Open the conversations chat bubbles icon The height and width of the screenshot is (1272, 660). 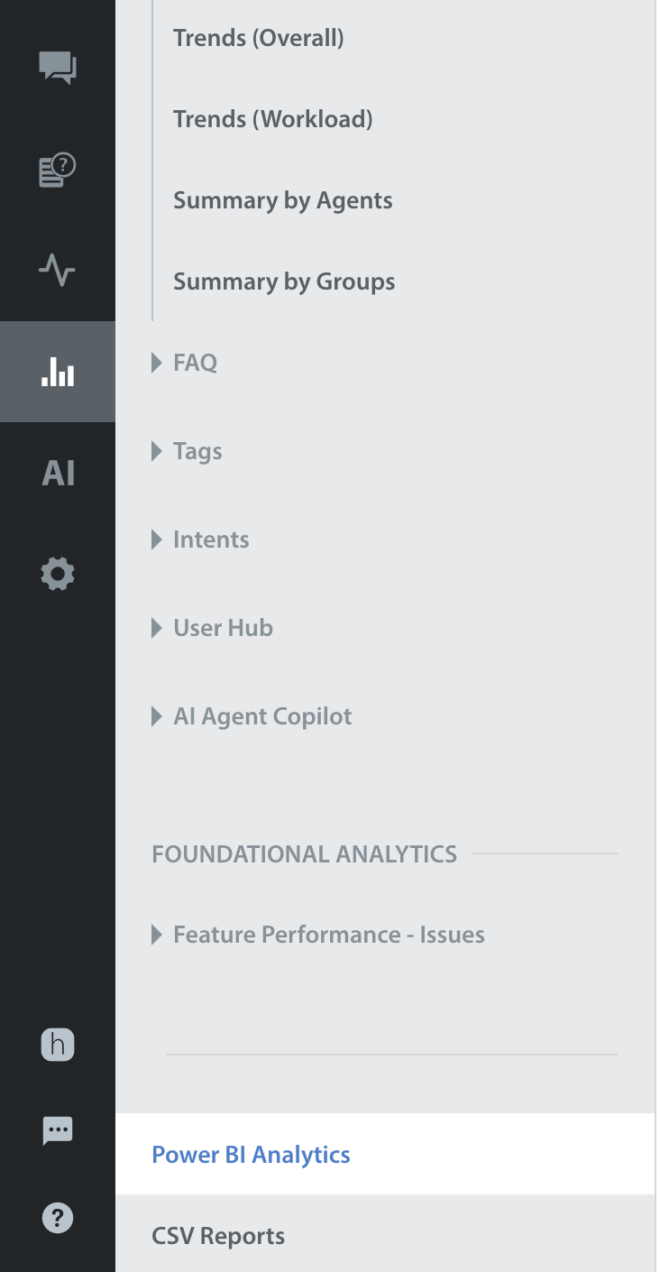(58, 69)
